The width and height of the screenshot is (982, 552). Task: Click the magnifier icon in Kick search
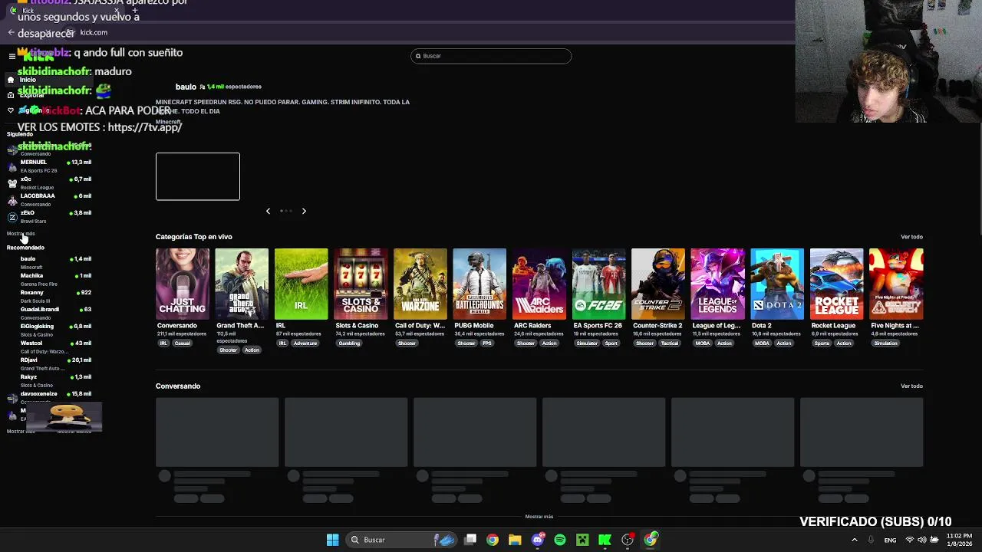coord(418,56)
